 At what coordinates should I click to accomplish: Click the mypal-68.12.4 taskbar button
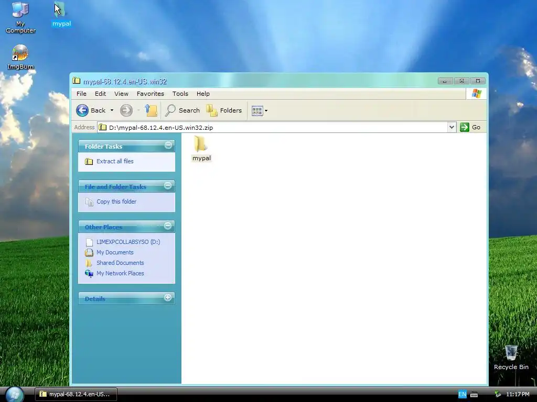tap(76, 394)
